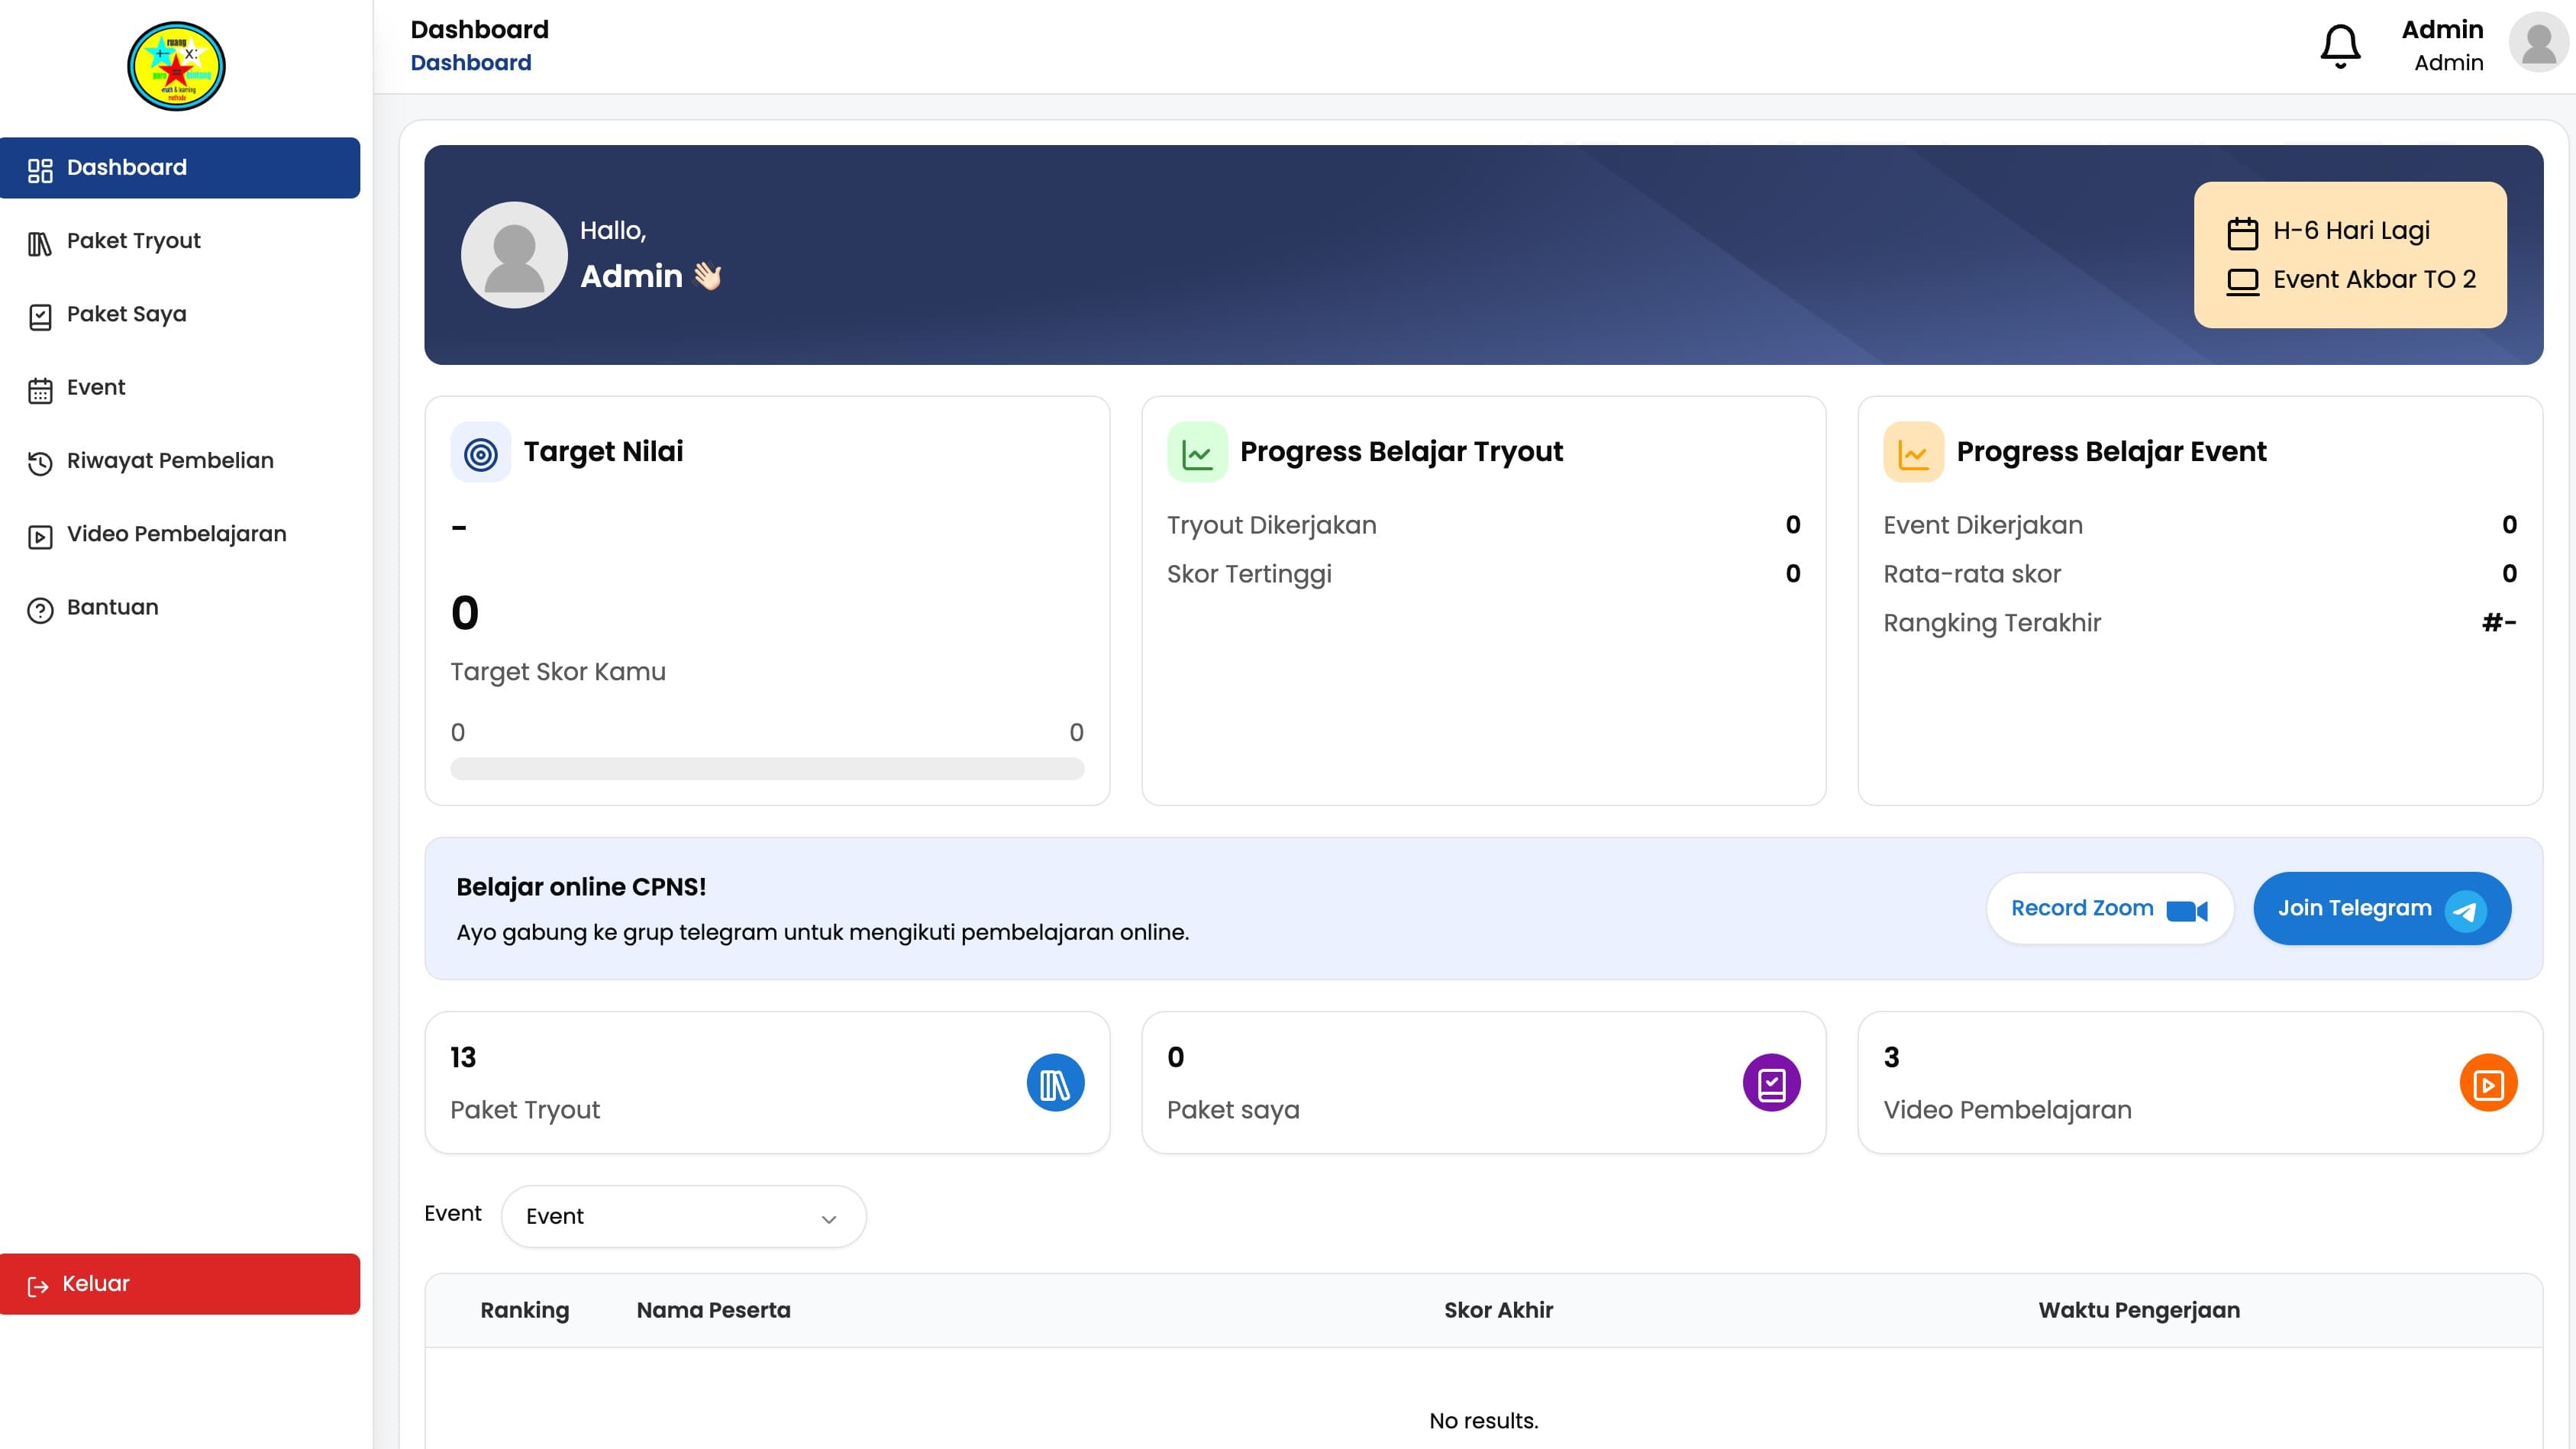Image resolution: width=2576 pixels, height=1449 pixels.
Task: Click the Ranking column header
Action: click(x=525, y=1310)
